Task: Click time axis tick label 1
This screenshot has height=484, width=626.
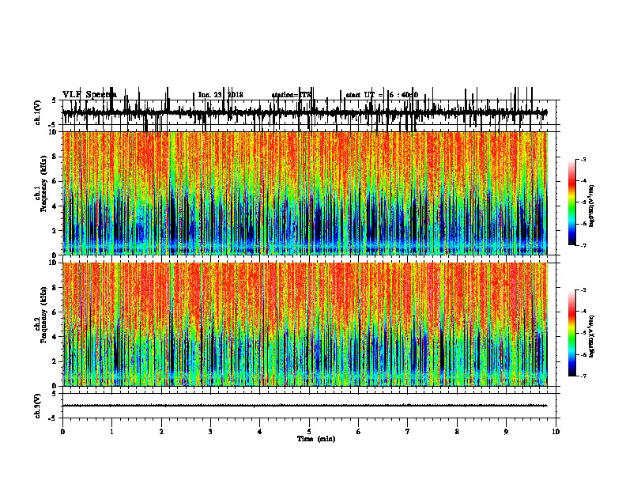Action: click(111, 432)
